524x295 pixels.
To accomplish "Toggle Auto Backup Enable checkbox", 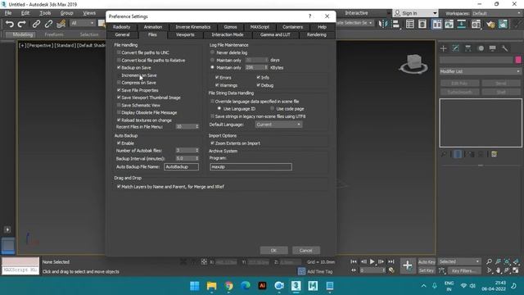I will (119, 143).
